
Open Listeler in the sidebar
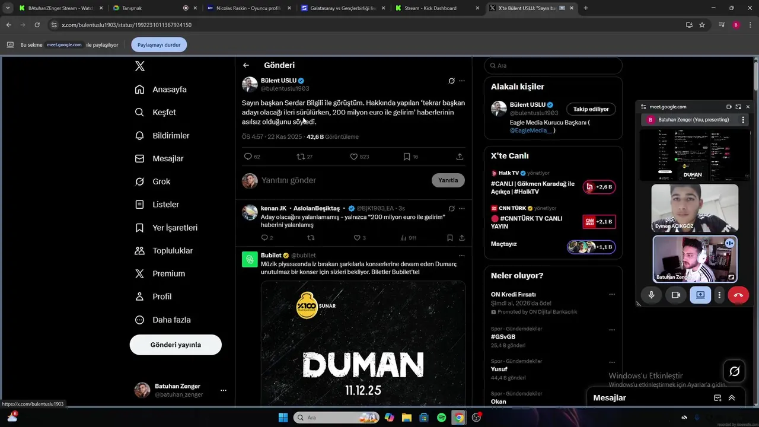[157, 205]
